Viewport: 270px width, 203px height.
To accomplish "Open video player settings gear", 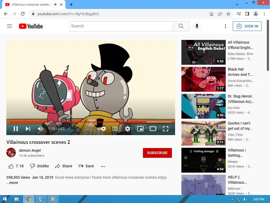I will click(128, 129).
